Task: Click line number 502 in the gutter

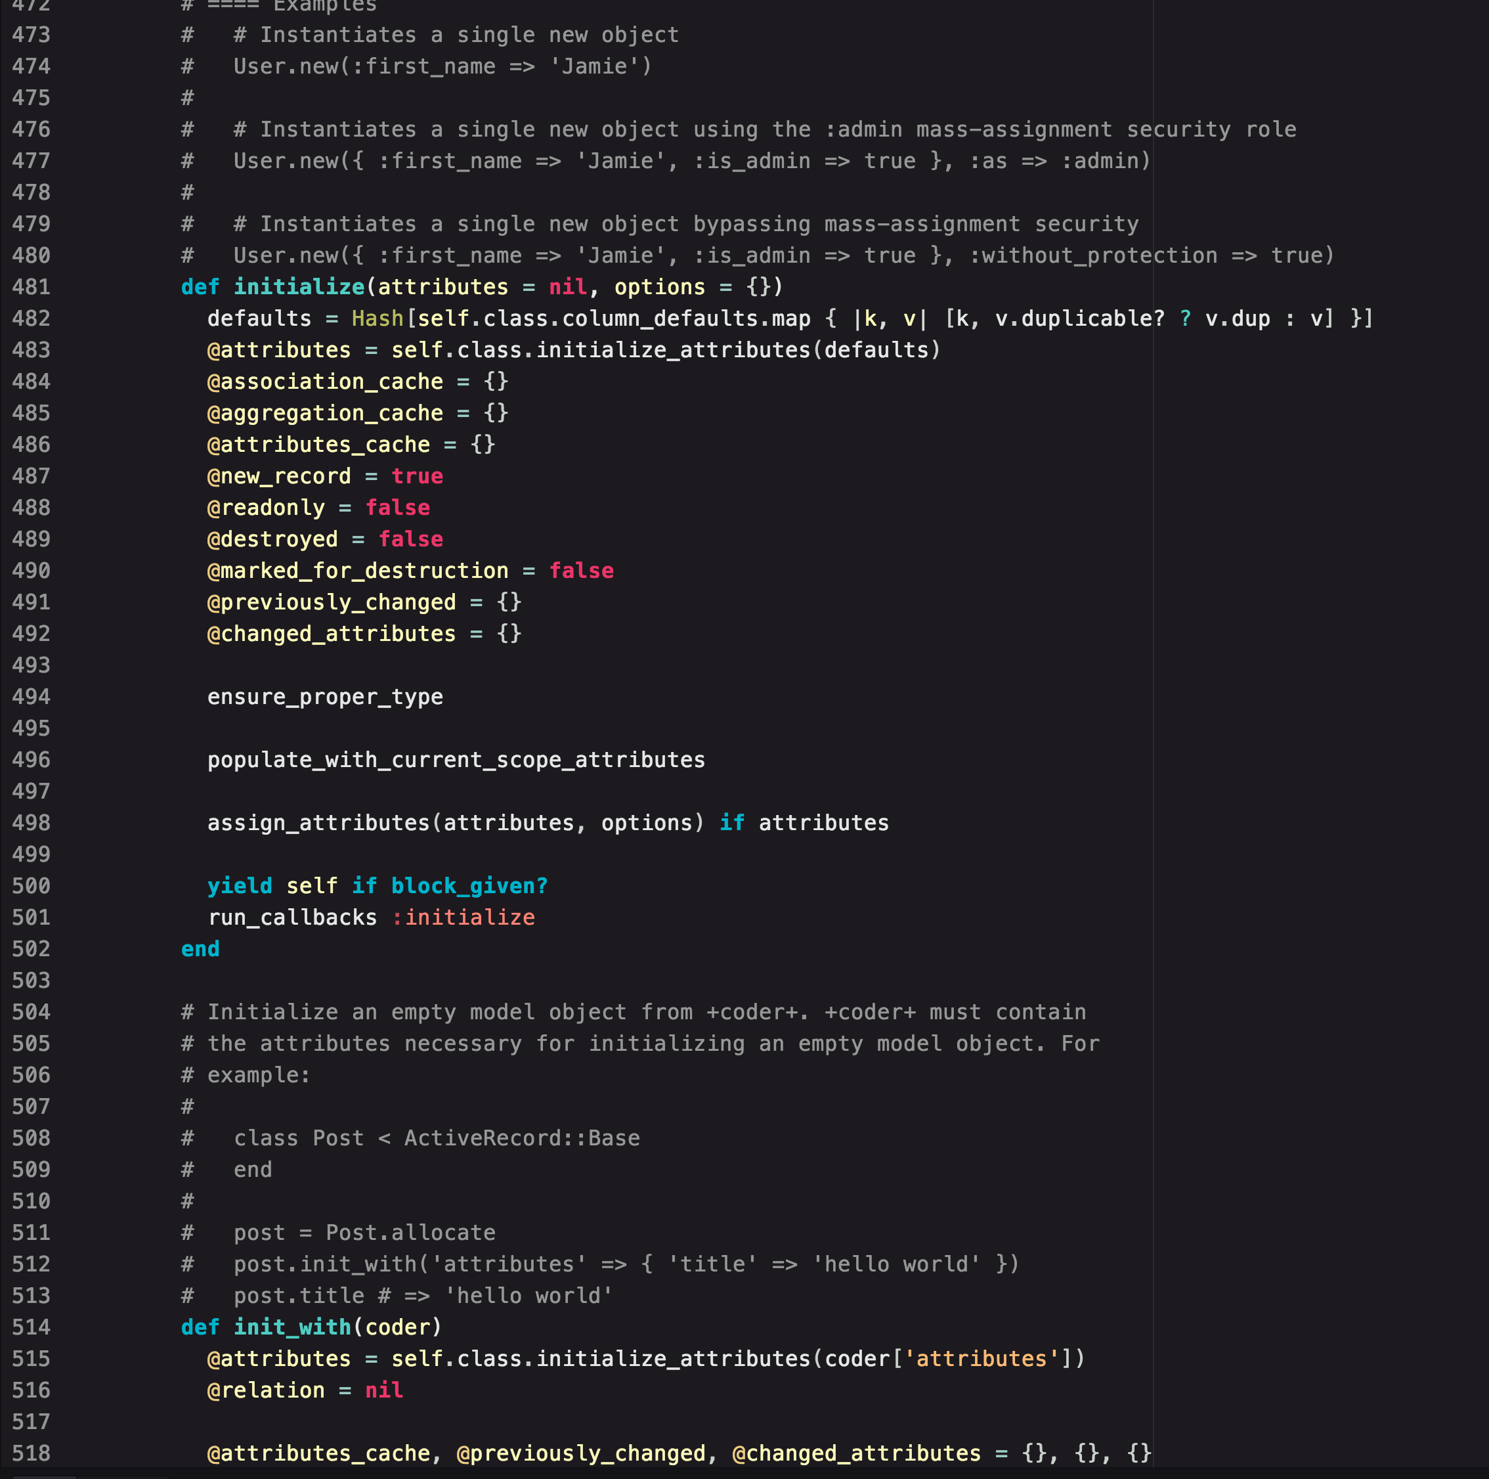Action: pos(31,948)
